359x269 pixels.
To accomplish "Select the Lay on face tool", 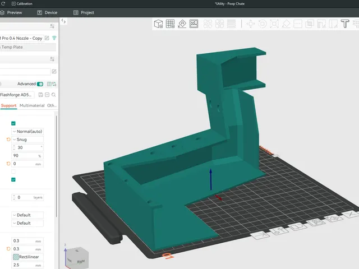I will click(x=286, y=24).
